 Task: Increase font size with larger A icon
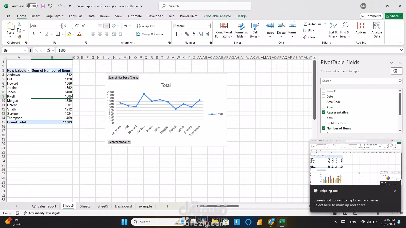point(77,26)
